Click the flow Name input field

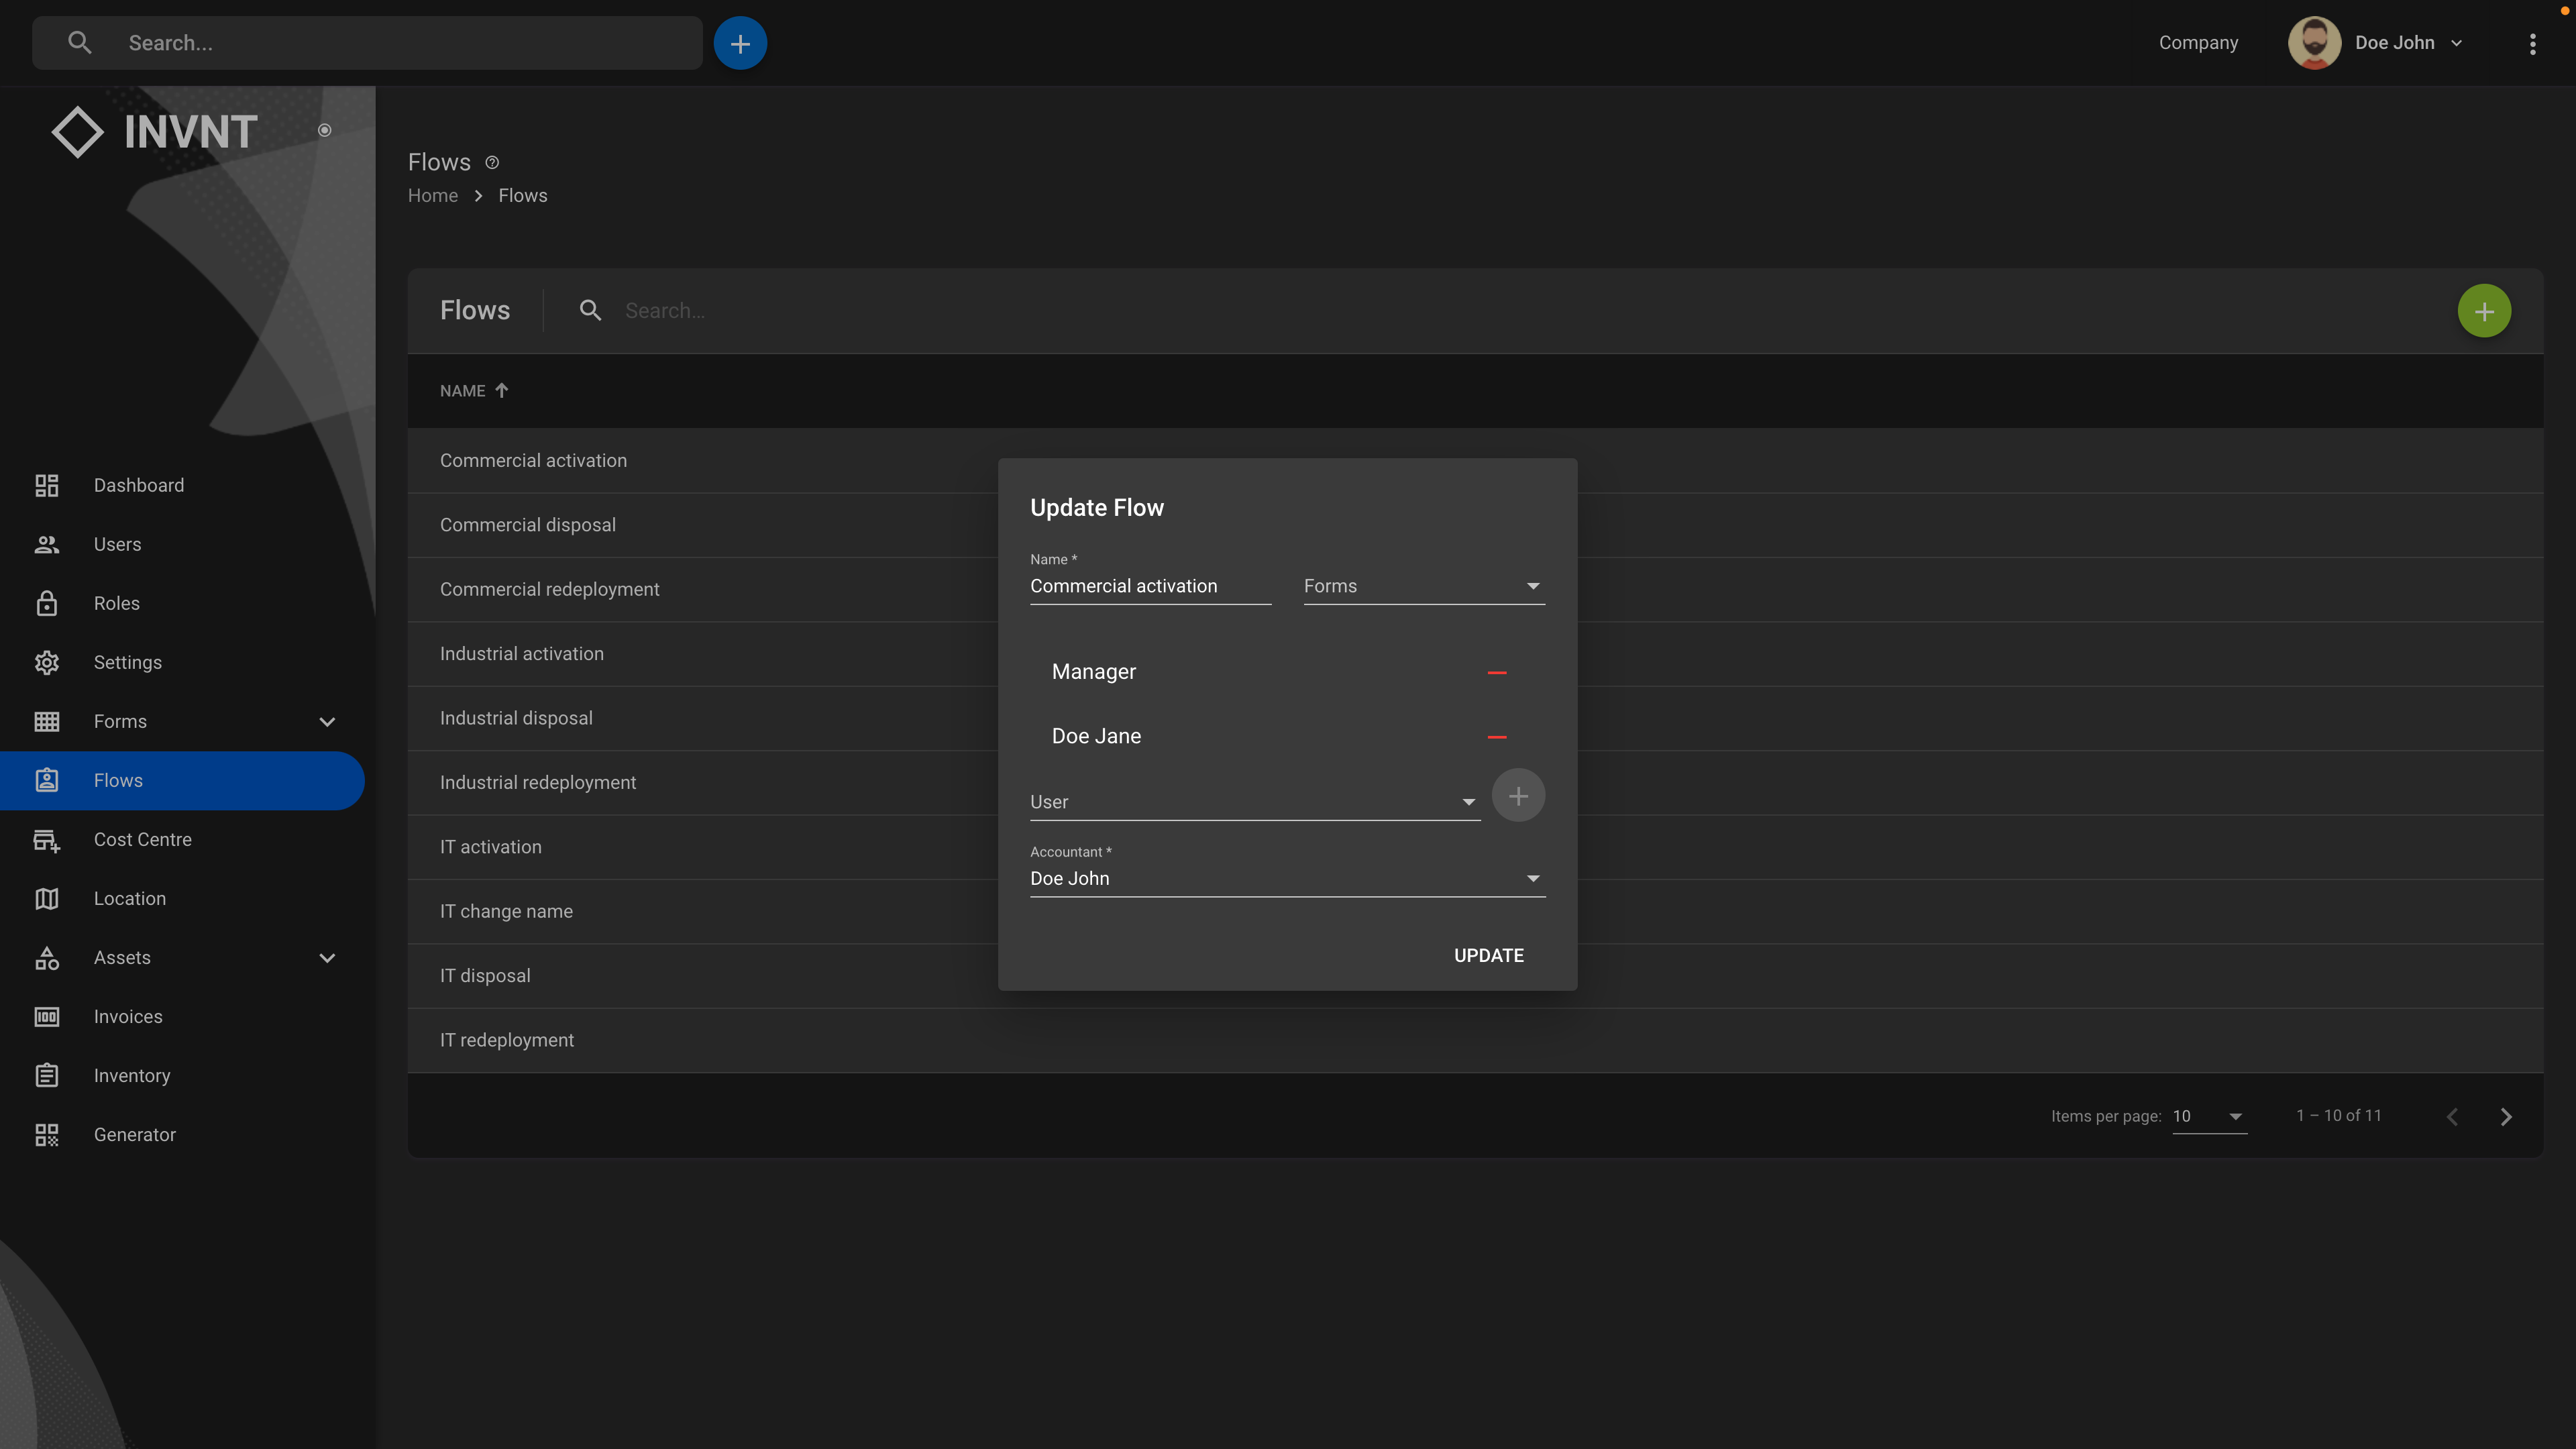click(x=1149, y=586)
